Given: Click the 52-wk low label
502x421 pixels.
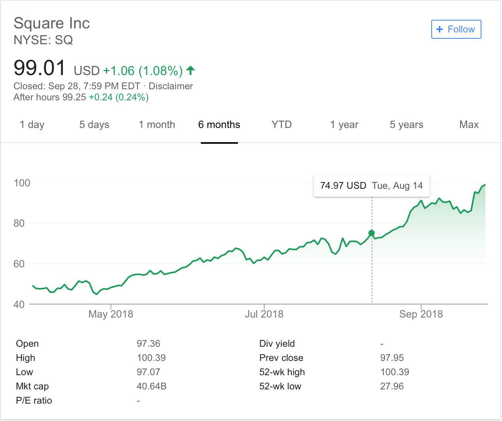Looking at the screenshot, I should point(280,386).
